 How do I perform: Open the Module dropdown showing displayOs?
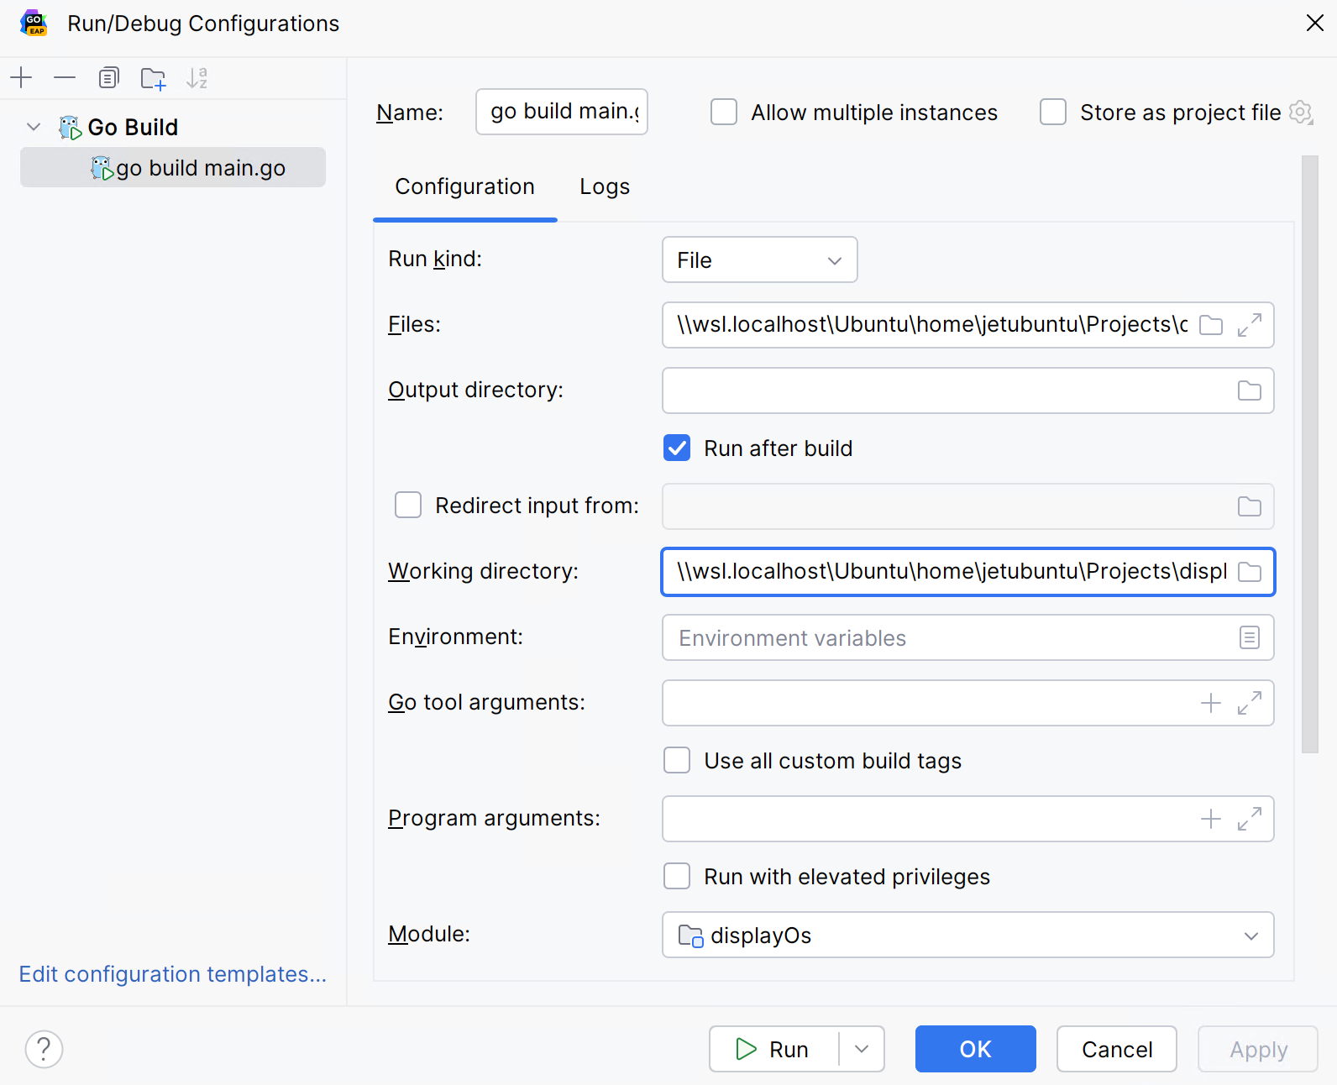tap(967, 935)
